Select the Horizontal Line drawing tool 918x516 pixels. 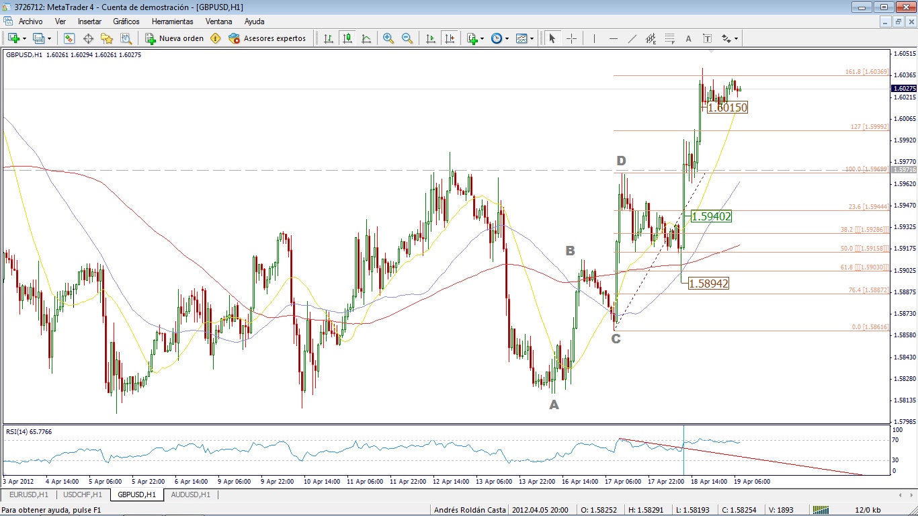tap(613, 38)
